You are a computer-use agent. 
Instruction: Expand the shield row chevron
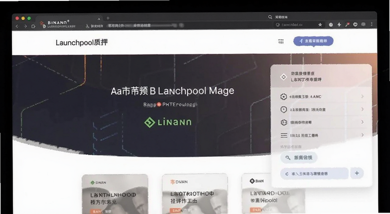click(x=362, y=109)
